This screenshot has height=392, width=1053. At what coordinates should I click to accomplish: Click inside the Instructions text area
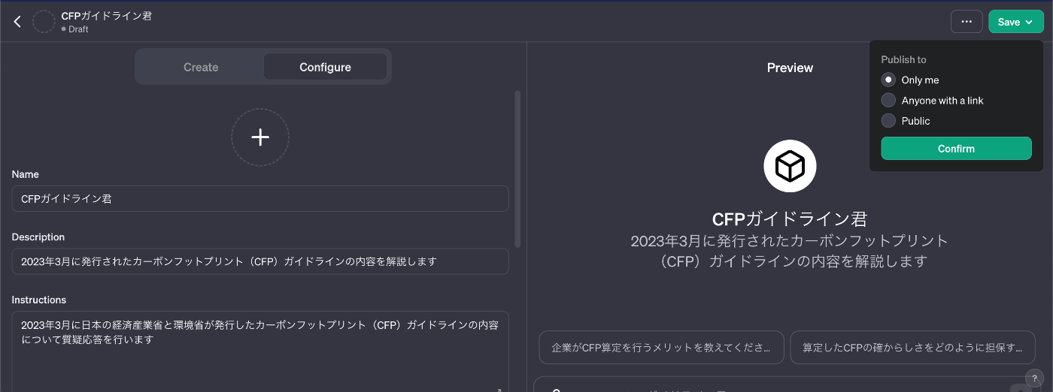(260, 351)
